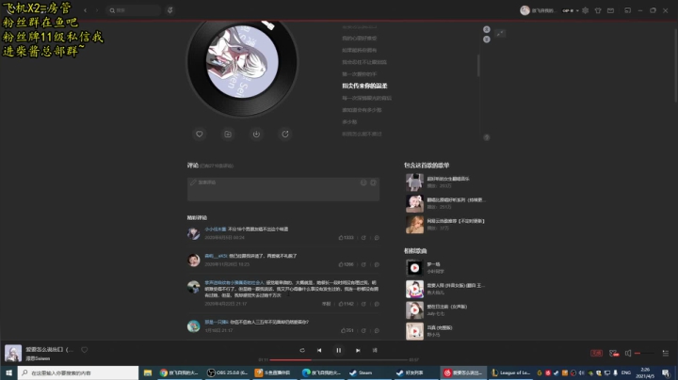The height and width of the screenshot is (380, 678).
Task: Skip to previous track
Action: pos(319,350)
